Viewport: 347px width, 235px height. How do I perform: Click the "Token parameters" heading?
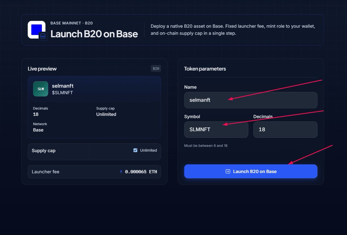coord(205,69)
